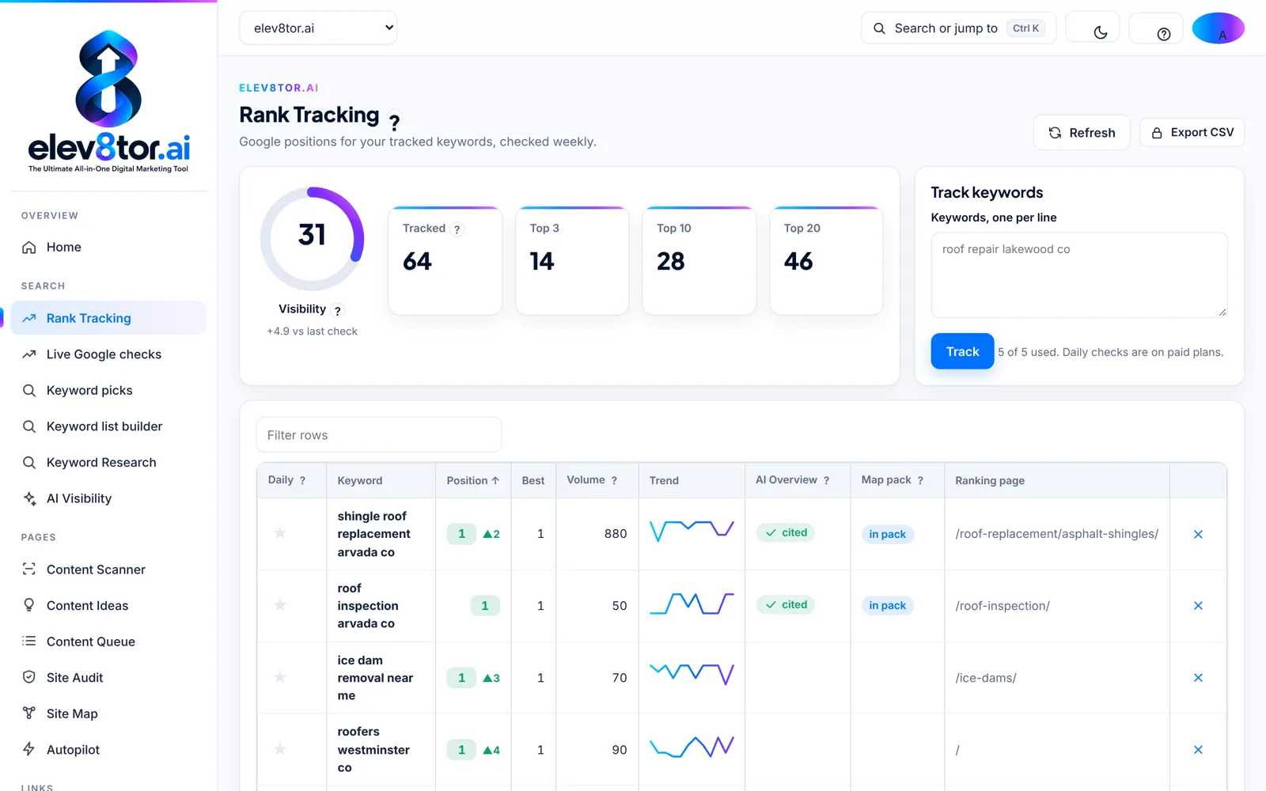
Task: Open Home in the sidebar
Action: point(108,248)
